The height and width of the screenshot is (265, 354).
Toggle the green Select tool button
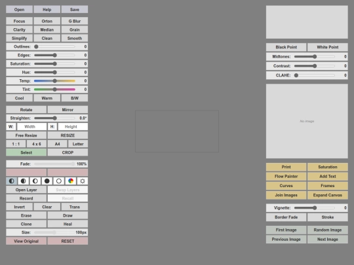pos(26,152)
